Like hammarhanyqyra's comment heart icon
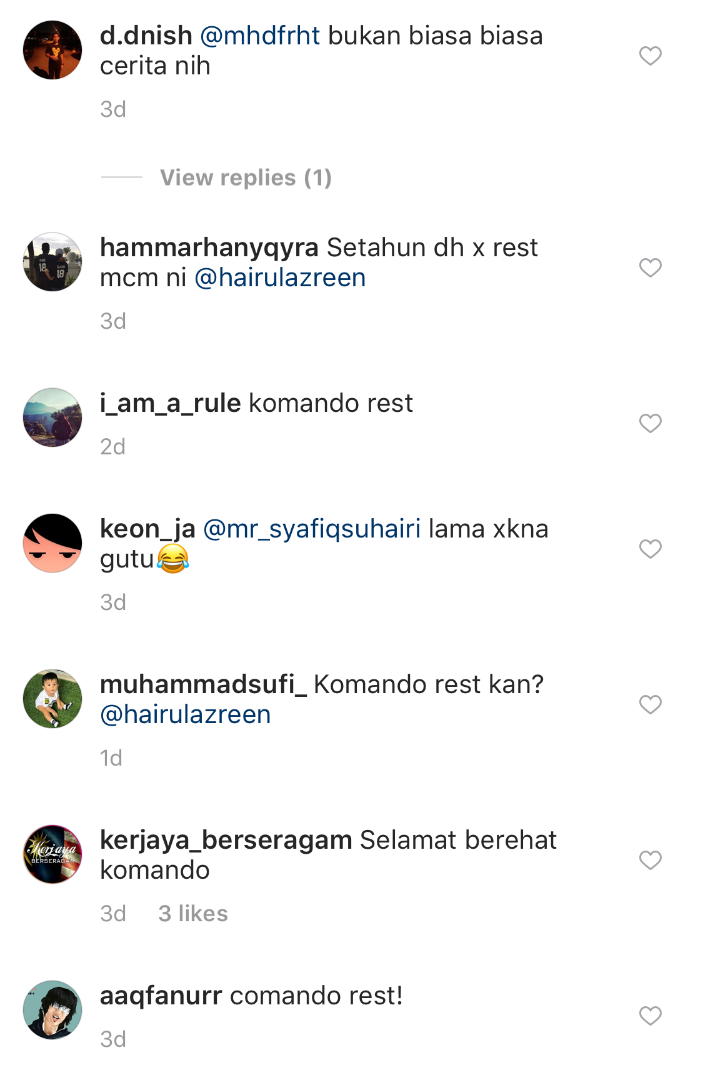The width and height of the screenshot is (703, 1085). coord(650,267)
